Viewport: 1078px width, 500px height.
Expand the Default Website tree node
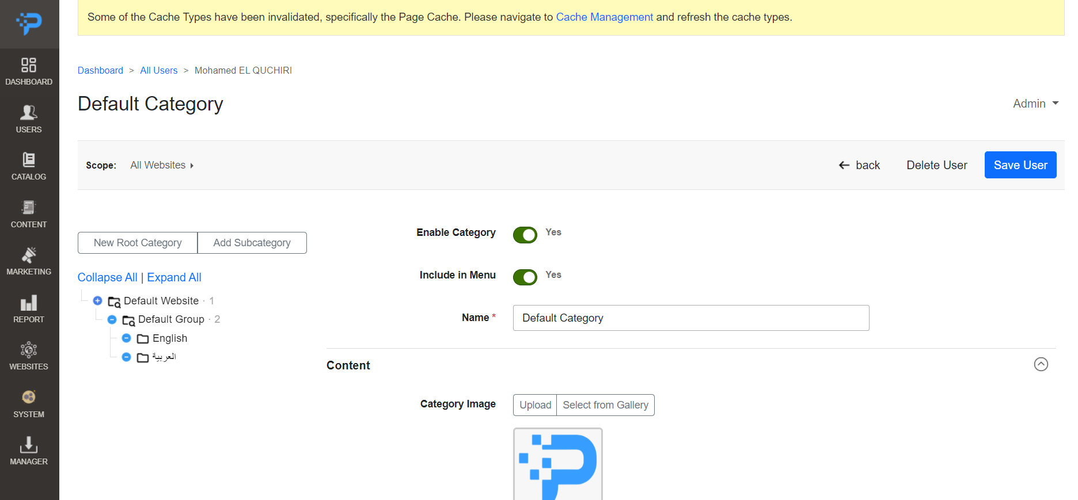(98, 301)
